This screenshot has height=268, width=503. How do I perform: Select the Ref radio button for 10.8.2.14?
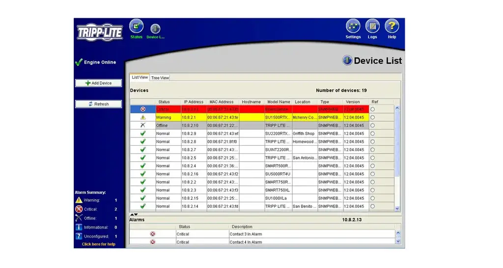coord(372,206)
